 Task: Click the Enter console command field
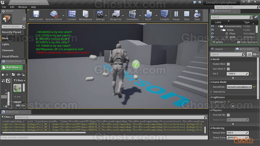click(x=104, y=137)
